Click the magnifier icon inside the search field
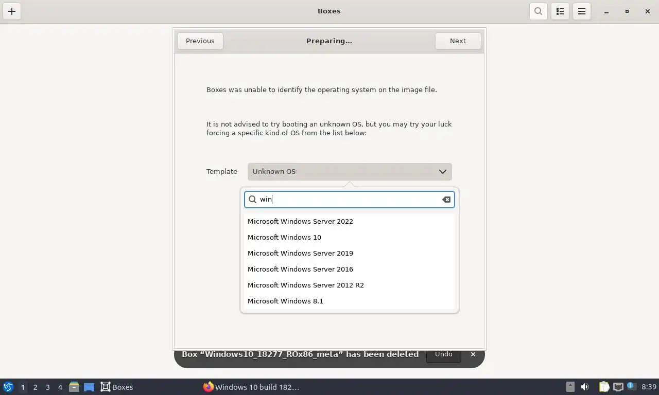This screenshot has width=659, height=395. click(252, 200)
